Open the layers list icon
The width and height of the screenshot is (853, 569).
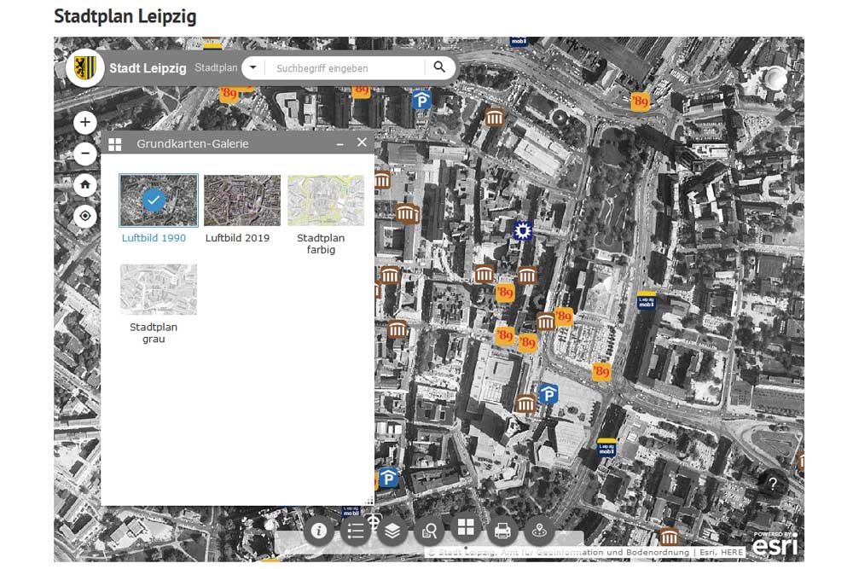392,530
